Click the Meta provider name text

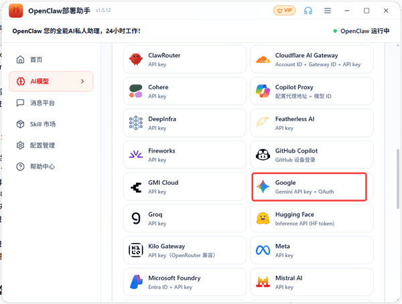(283, 246)
